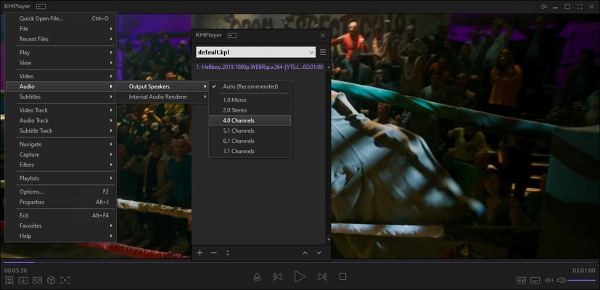This screenshot has width=600, height=290.
Task: Toggle the subtitles icon in bottom bar
Action: pyautogui.click(x=535, y=280)
